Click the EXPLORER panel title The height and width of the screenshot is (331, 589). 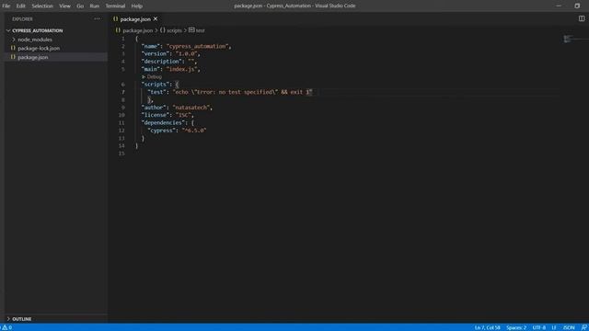(22, 19)
